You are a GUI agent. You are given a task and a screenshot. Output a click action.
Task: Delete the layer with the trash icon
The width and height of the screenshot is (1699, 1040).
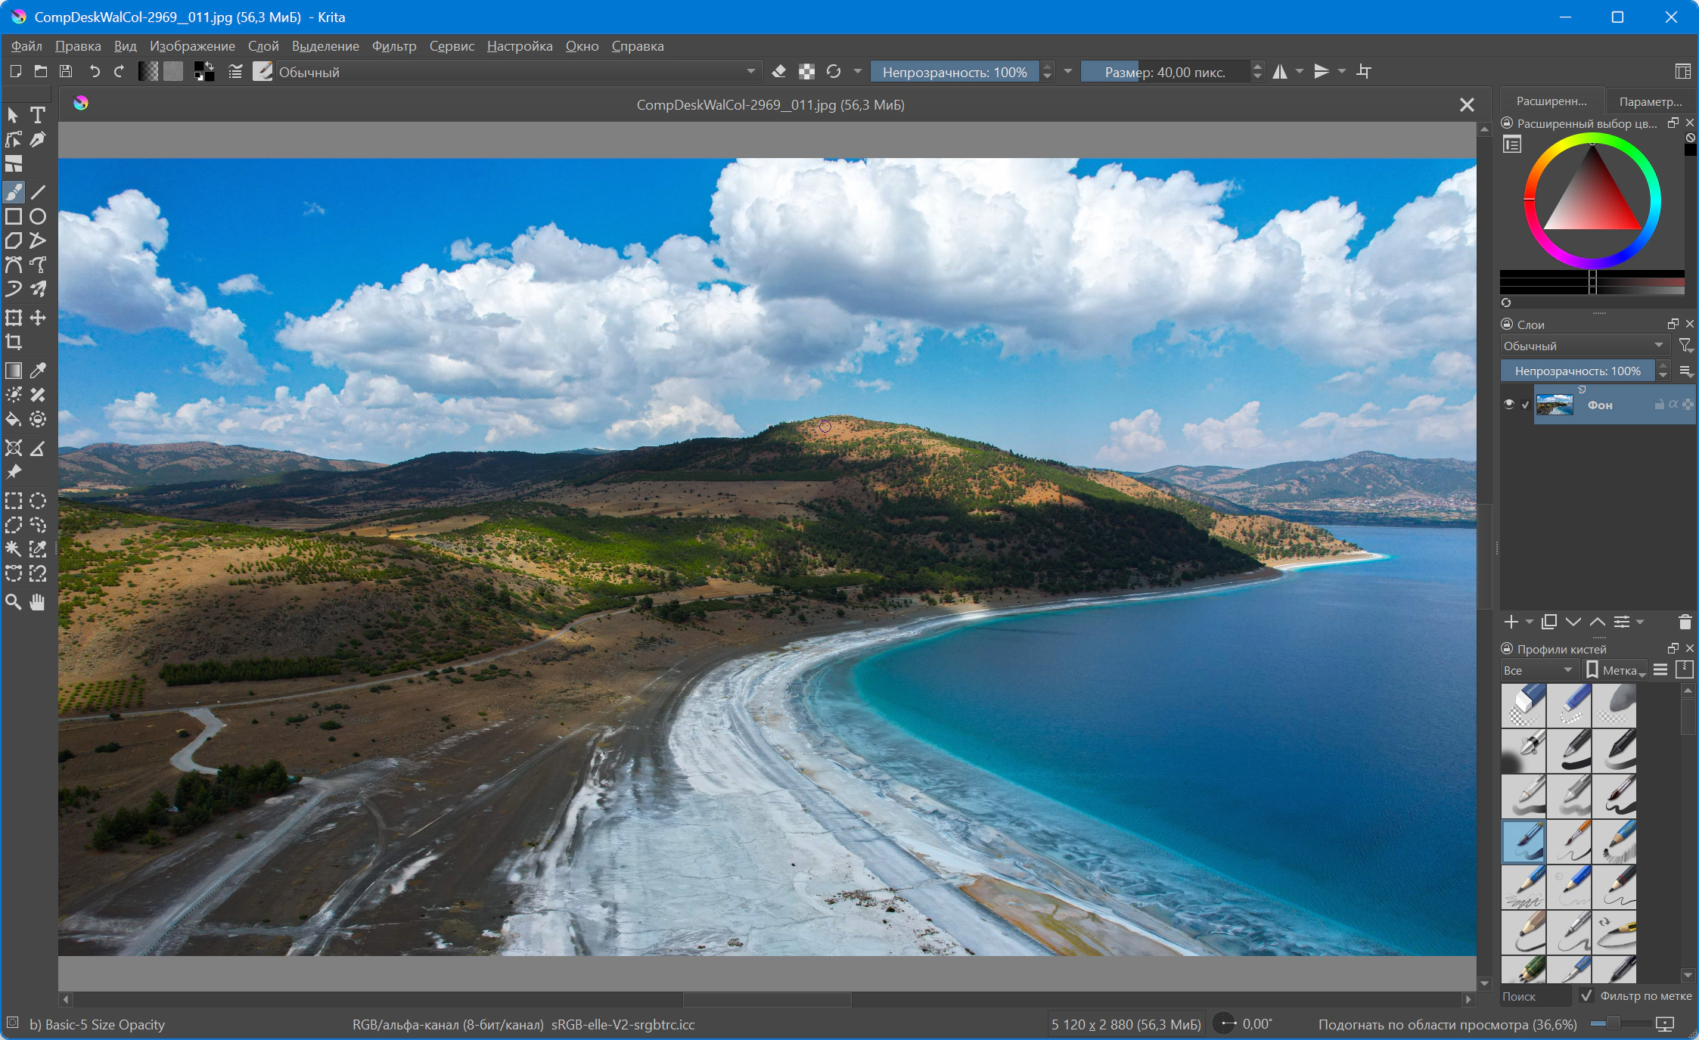pos(1685,622)
